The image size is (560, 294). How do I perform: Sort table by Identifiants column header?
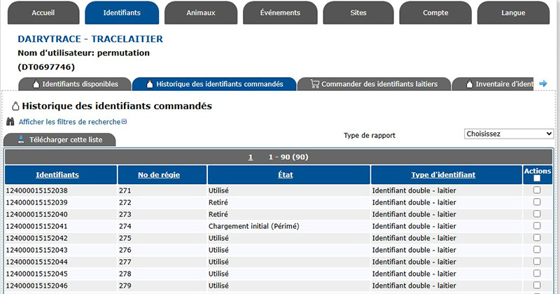[x=57, y=175]
